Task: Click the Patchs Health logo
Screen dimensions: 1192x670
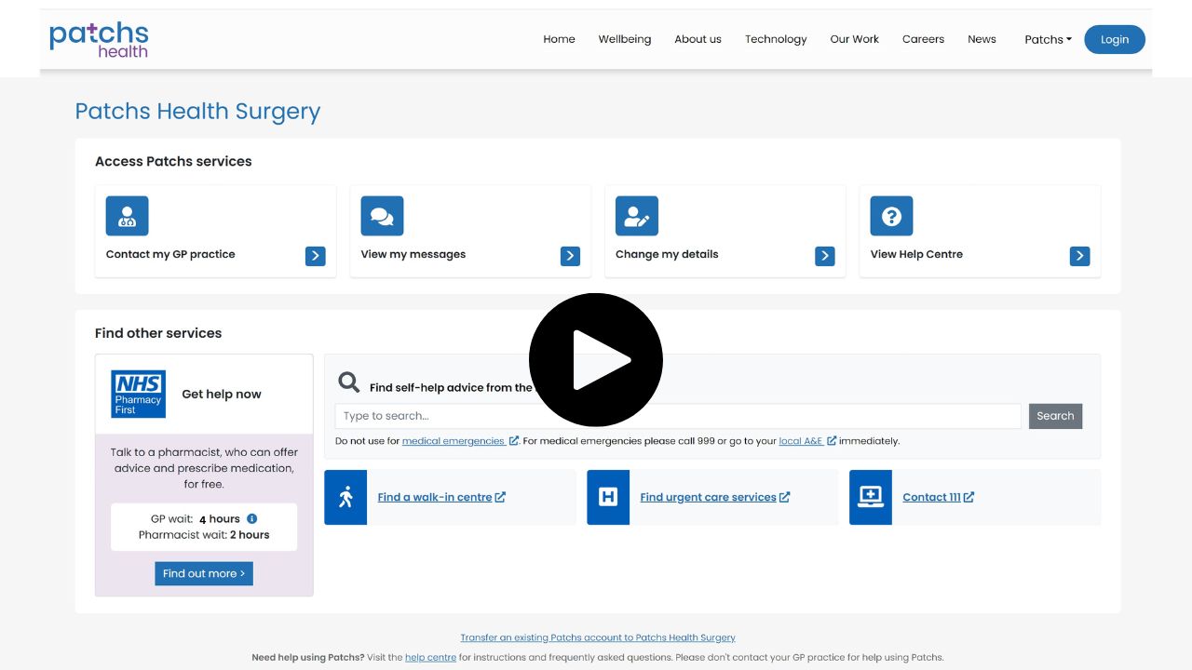Action: pos(99,40)
